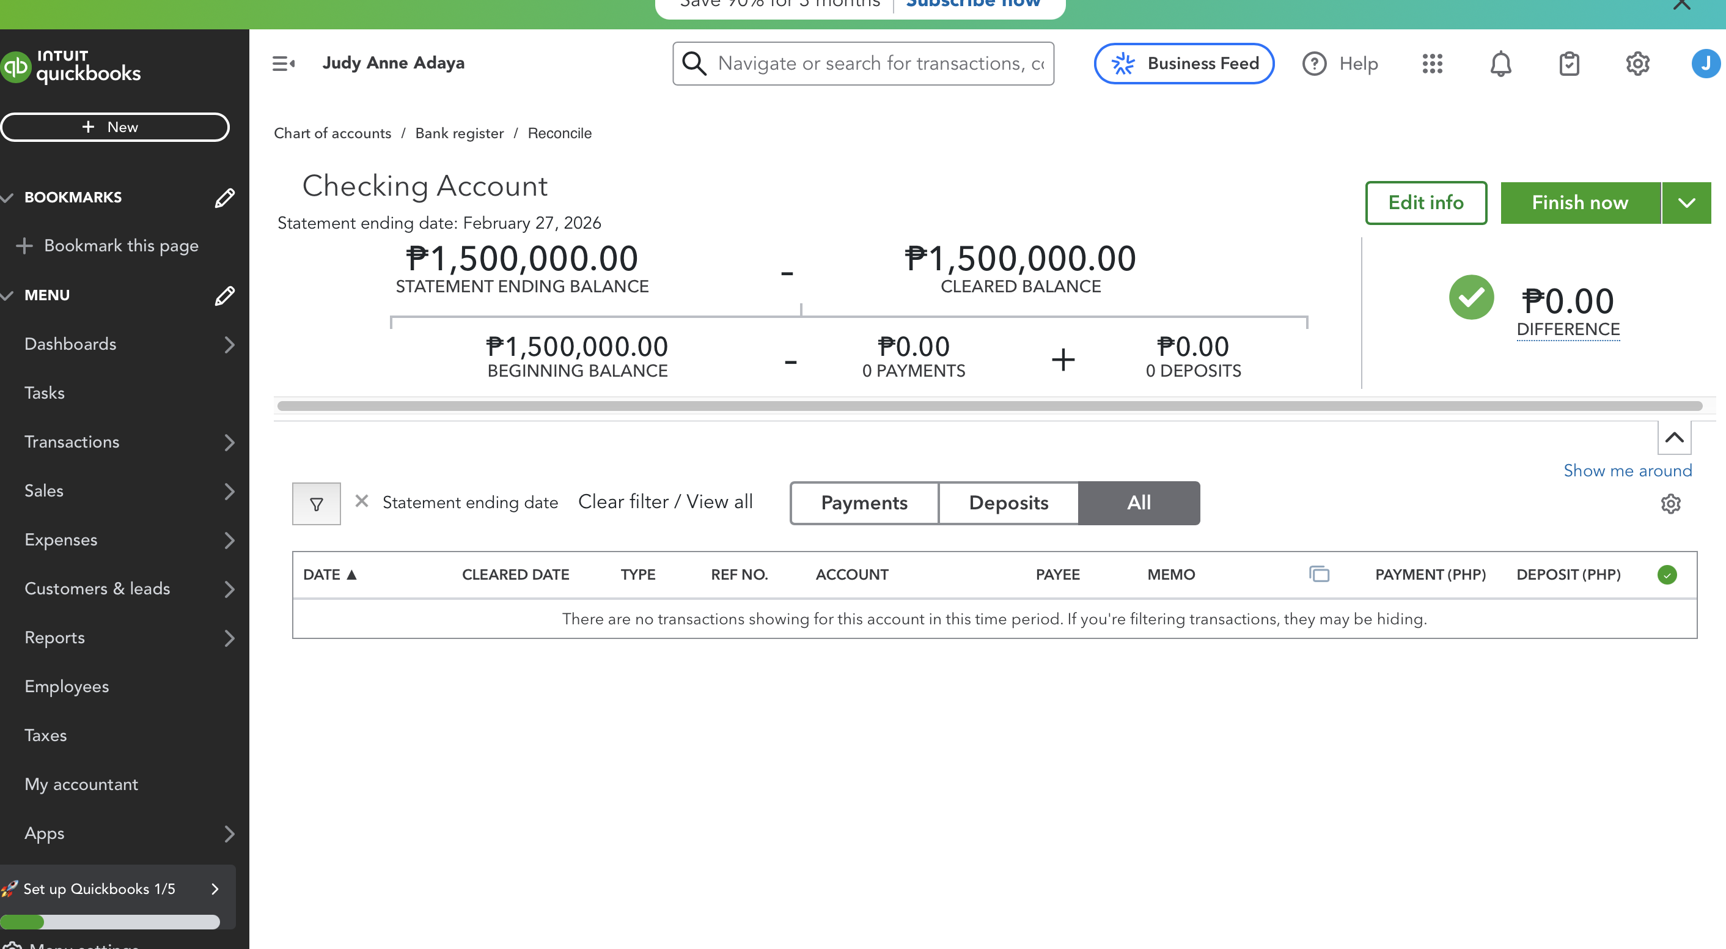Image resolution: width=1726 pixels, height=949 pixels.
Task: Collapse the sidebar navigation menu icon
Action: click(283, 64)
